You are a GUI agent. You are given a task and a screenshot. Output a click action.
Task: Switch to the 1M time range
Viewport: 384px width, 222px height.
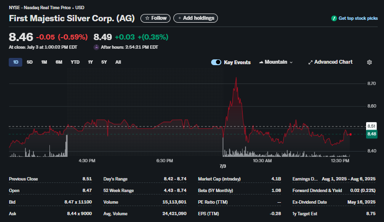(44, 62)
